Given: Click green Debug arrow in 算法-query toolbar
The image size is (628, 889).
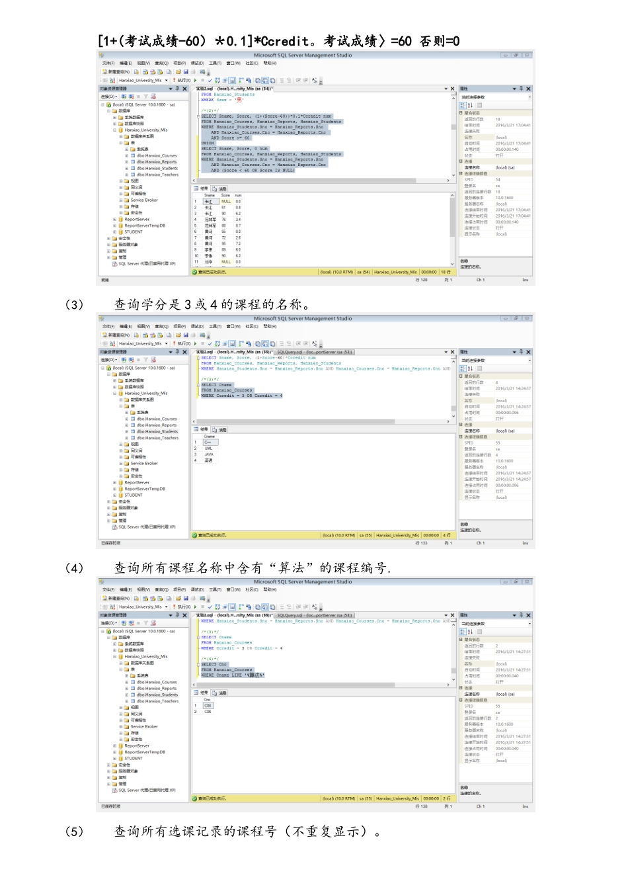Looking at the screenshot, I should pos(196,607).
